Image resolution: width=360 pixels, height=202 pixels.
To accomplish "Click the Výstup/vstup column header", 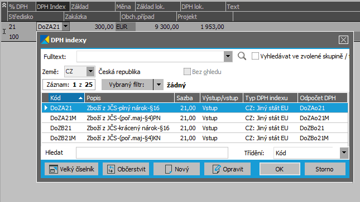I will (222, 98).
